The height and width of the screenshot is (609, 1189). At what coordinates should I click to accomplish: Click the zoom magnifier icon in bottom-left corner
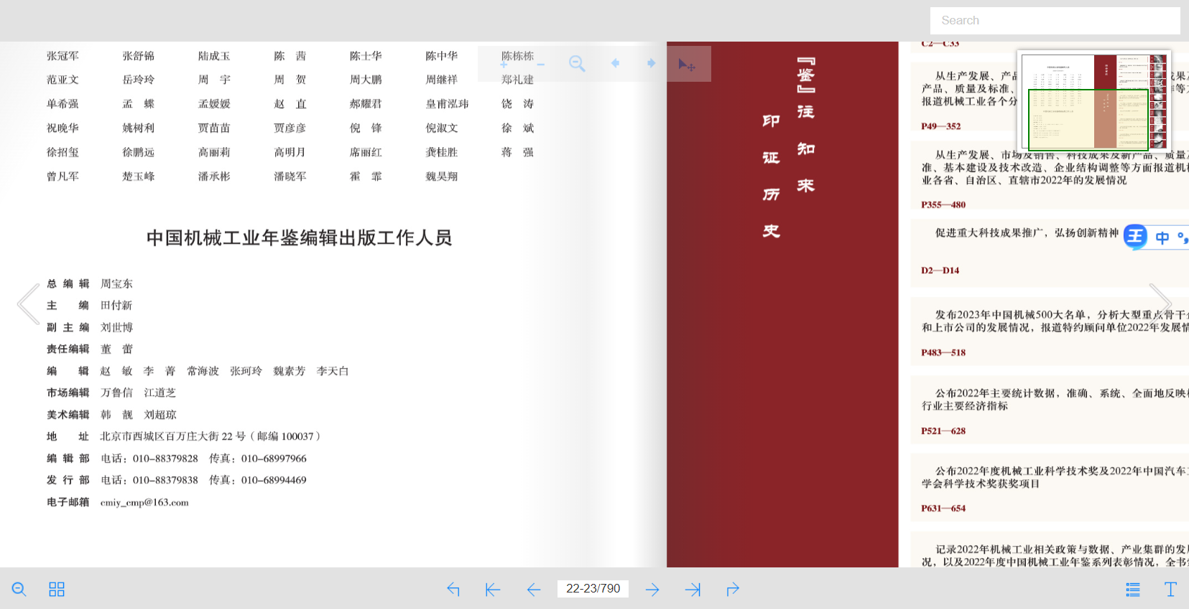[19, 589]
